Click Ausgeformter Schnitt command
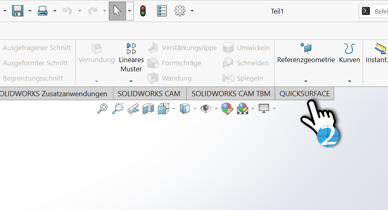388x210 pixels. pos(35,63)
